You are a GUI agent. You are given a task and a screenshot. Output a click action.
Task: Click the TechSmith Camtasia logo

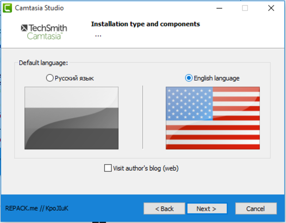[44, 32]
